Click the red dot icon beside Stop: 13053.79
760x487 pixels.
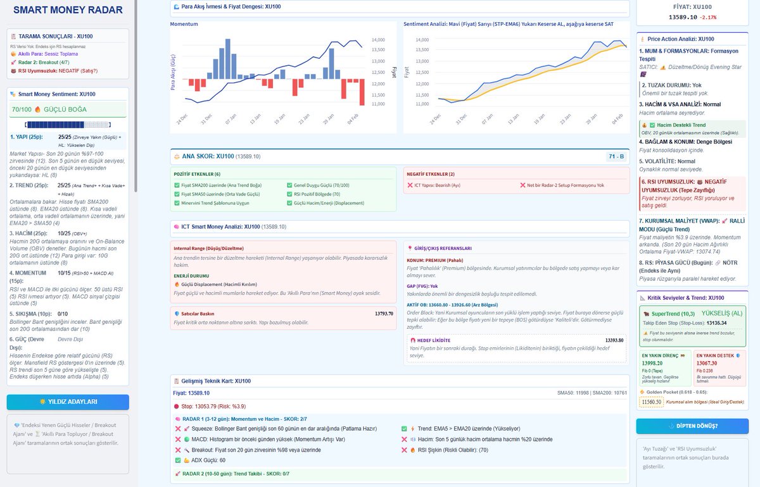[x=176, y=406]
